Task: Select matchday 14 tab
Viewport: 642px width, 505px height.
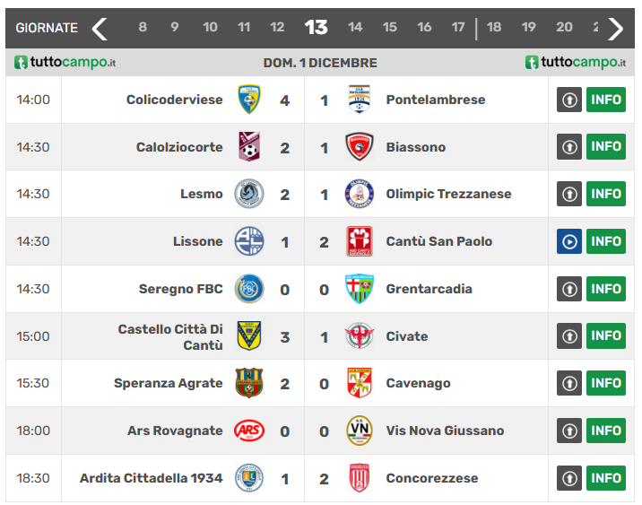Action: tap(355, 28)
